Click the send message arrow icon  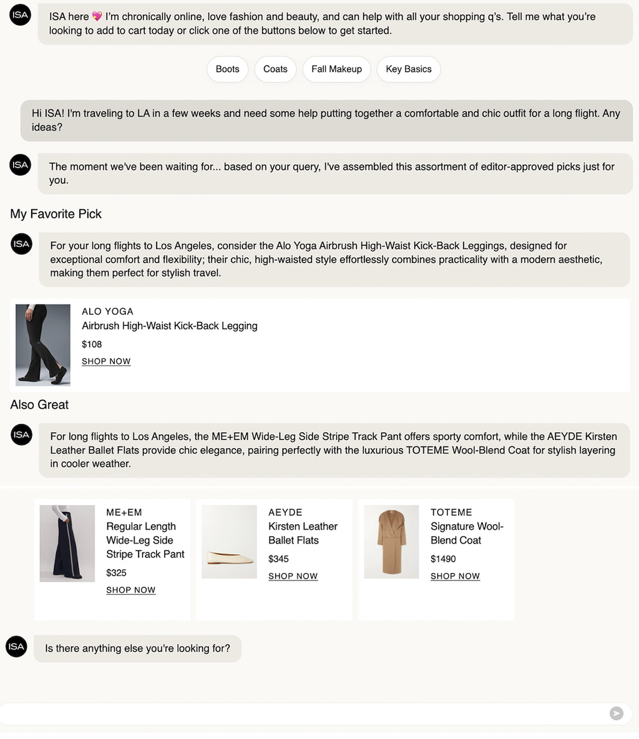pyautogui.click(x=617, y=713)
